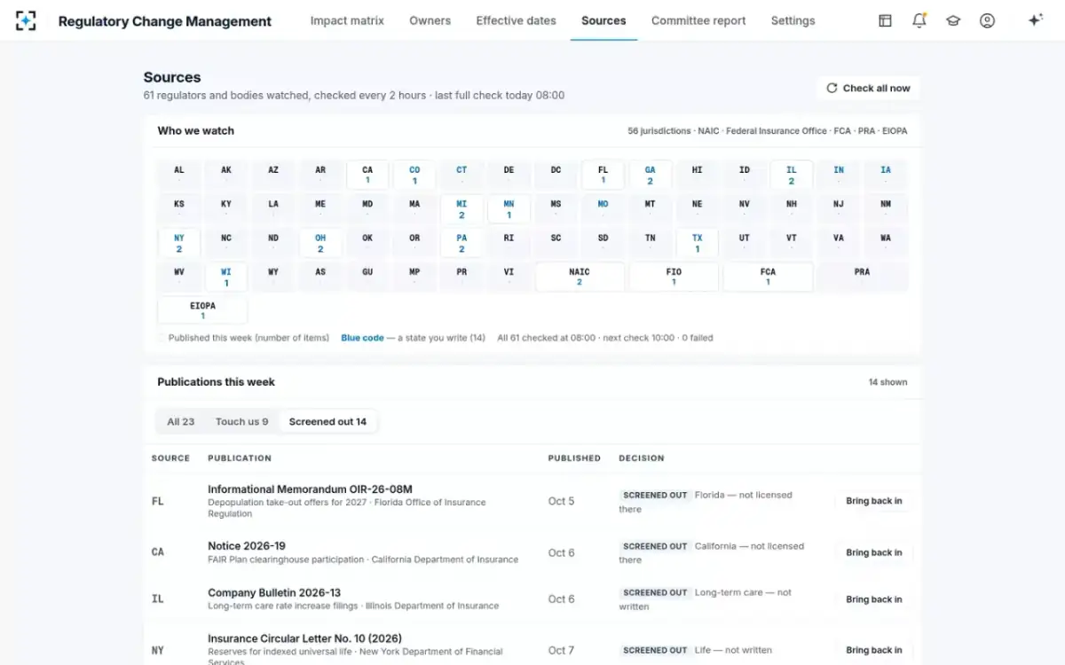Screen dimensions: 1065x665
Task: Select the Sources tab
Action: coord(603,20)
